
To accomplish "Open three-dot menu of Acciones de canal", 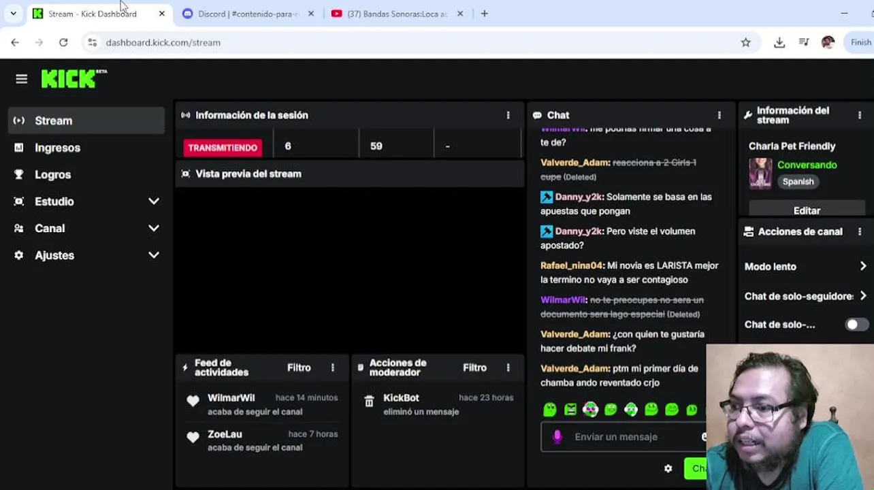I will [x=860, y=231].
